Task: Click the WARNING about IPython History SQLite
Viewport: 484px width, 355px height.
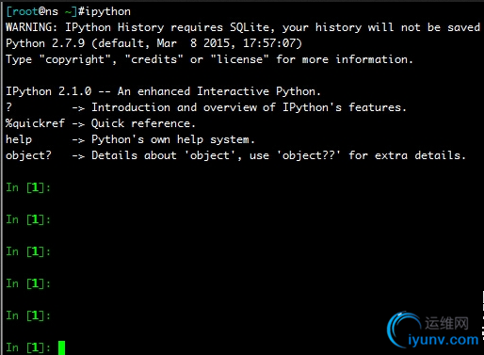Action: tap(243, 27)
